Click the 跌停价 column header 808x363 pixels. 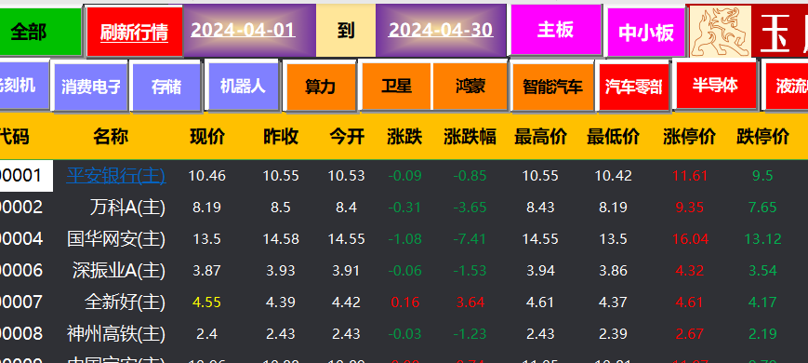tap(762, 137)
